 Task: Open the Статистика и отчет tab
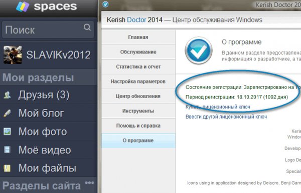(x=138, y=66)
